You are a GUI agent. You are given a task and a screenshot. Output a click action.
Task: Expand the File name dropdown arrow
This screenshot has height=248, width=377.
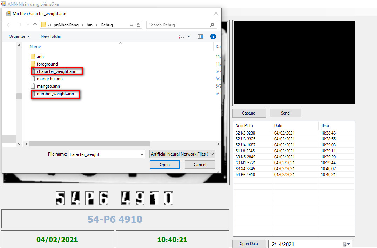(142, 154)
